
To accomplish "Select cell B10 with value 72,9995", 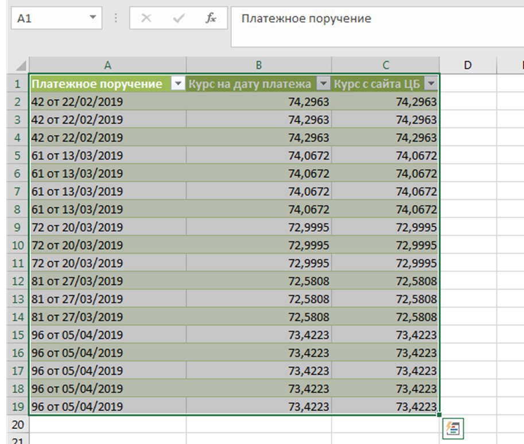I will (x=259, y=245).
